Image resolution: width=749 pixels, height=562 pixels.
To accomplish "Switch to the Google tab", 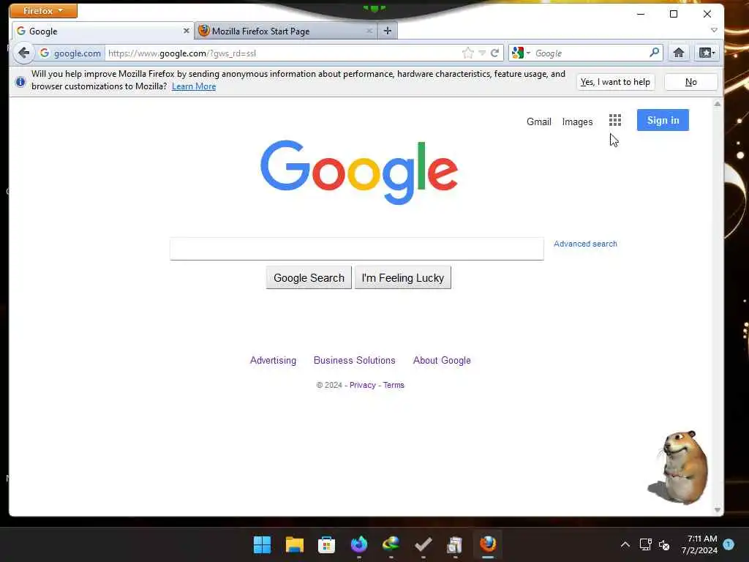I will (x=102, y=31).
